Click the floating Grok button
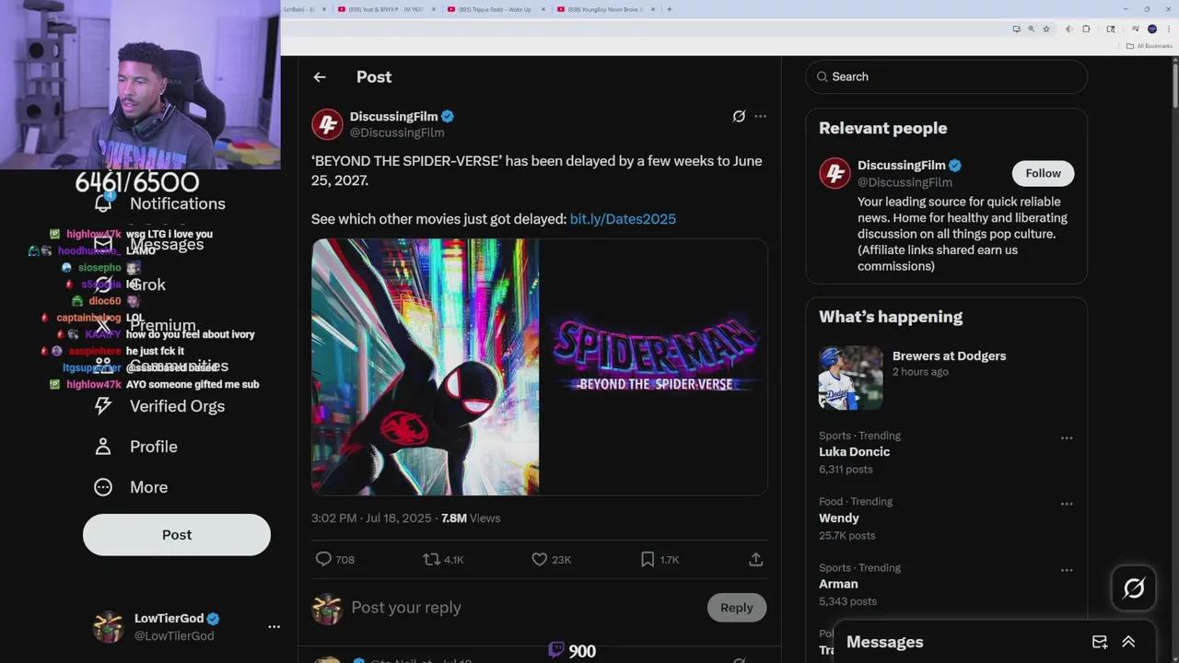The width and height of the screenshot is (1179, 663). click(x=1134, y=588)
